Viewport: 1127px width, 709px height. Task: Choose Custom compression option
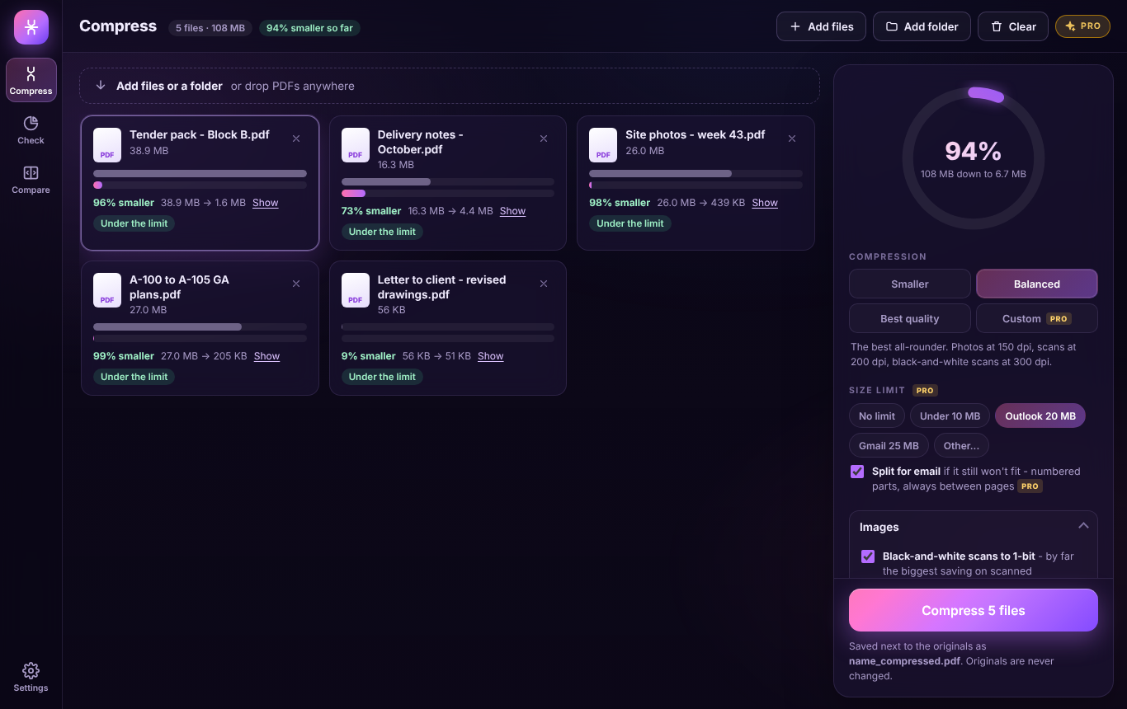tap(1037, 318)
